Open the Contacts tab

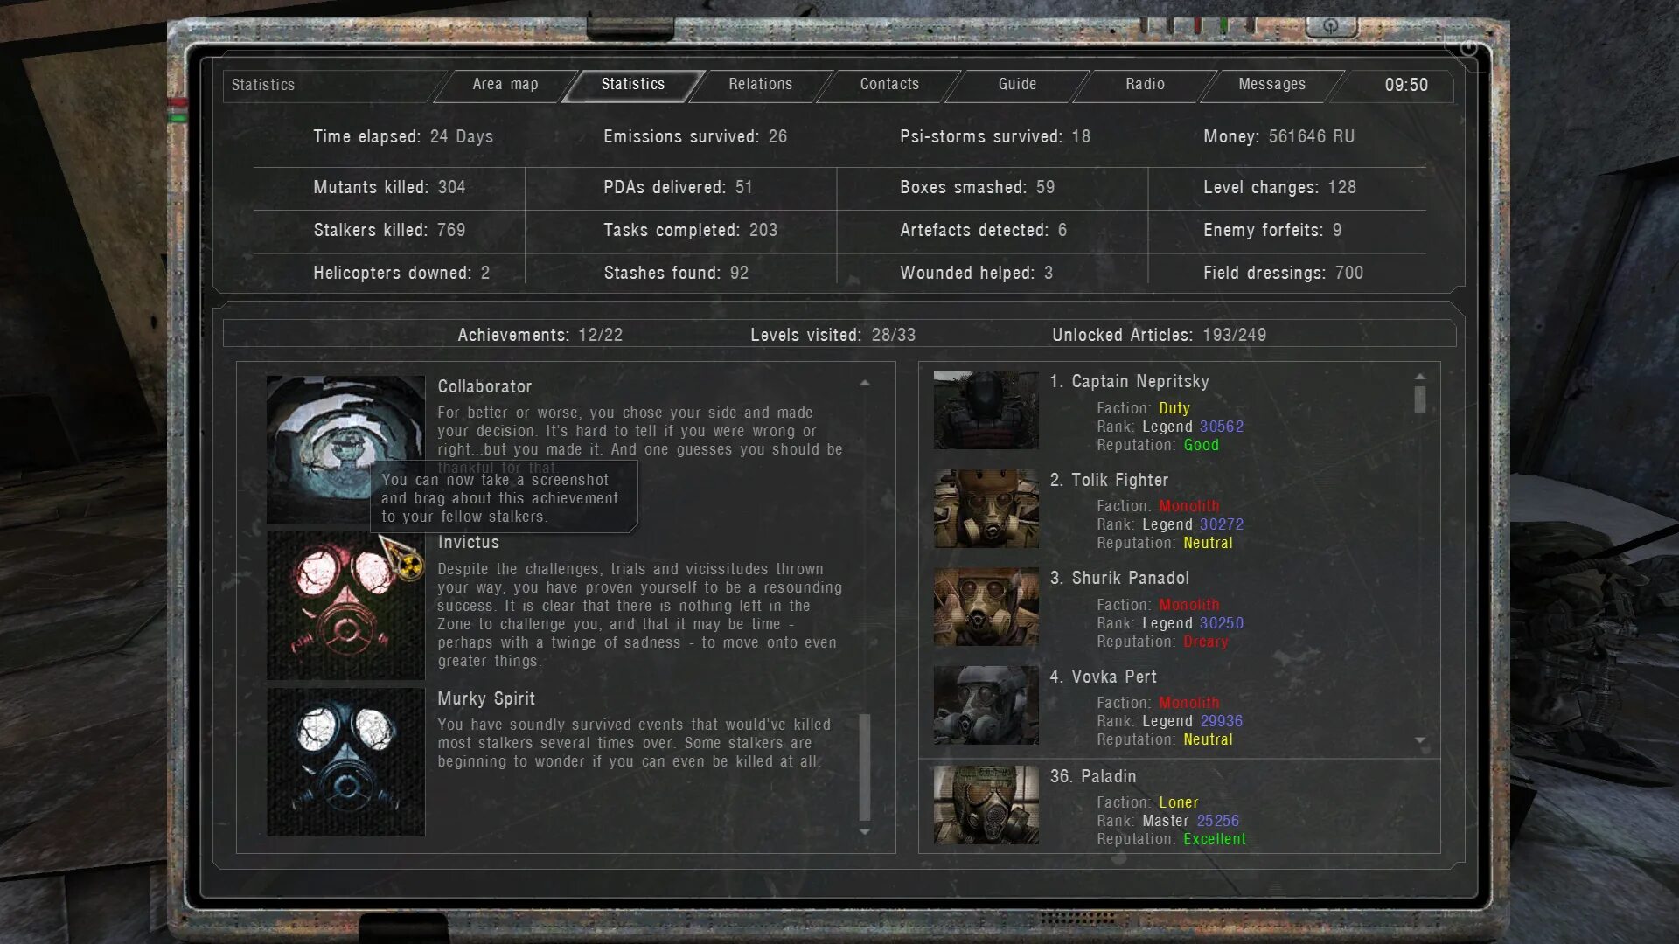889,85
